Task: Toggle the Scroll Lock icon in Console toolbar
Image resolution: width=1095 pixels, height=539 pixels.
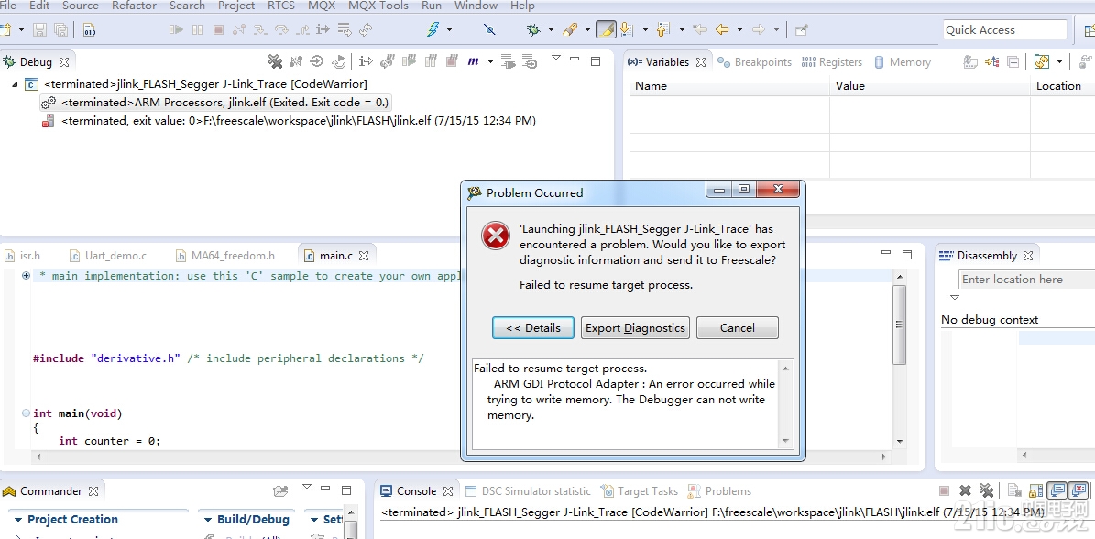Action: 1036,490
